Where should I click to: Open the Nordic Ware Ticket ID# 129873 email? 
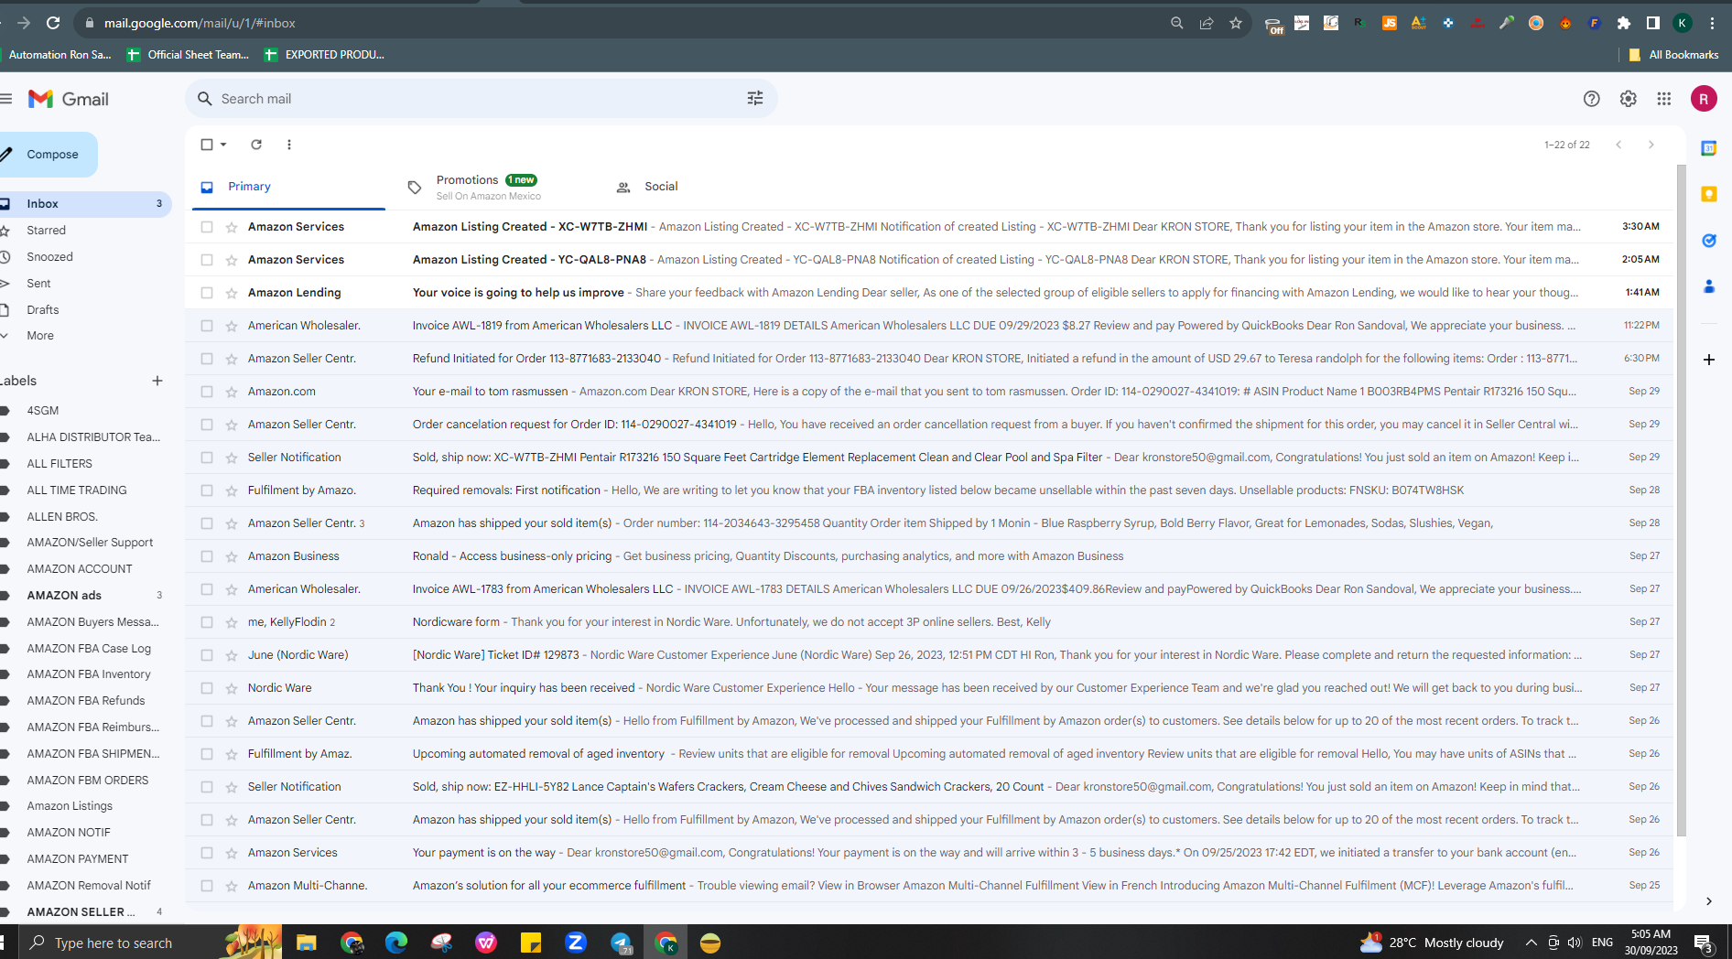pos(929,655)
